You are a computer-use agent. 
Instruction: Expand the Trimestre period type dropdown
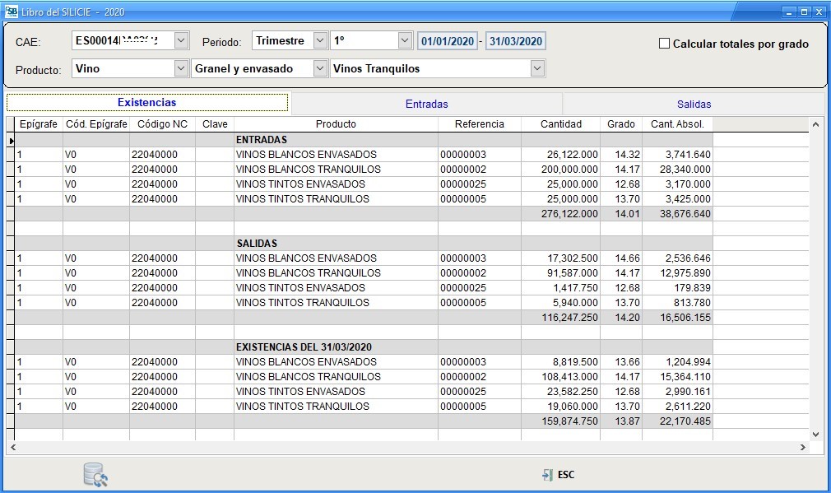[x=320, y=41]
